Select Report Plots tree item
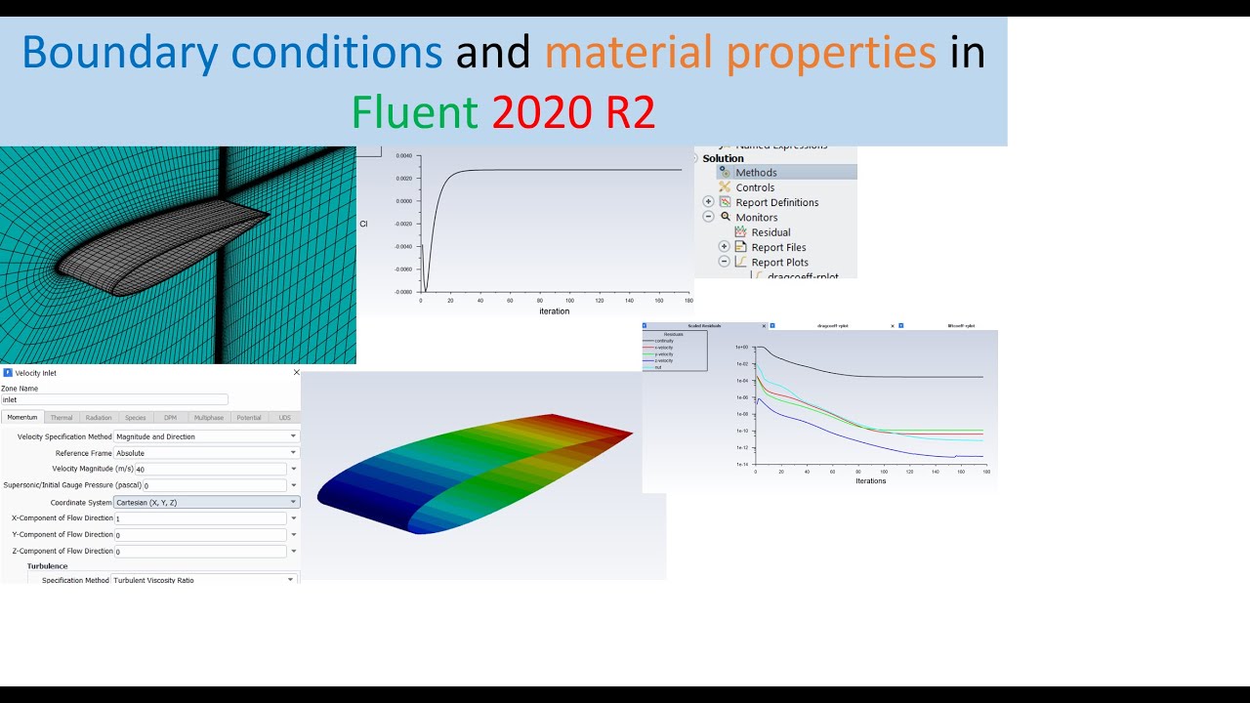This screenshot has width=1250, height=703. click(x=779, y=262)
